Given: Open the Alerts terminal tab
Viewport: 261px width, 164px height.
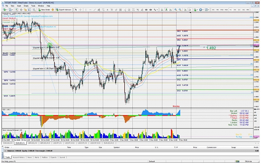Looking at the screenshot, I should coord(37,157).
